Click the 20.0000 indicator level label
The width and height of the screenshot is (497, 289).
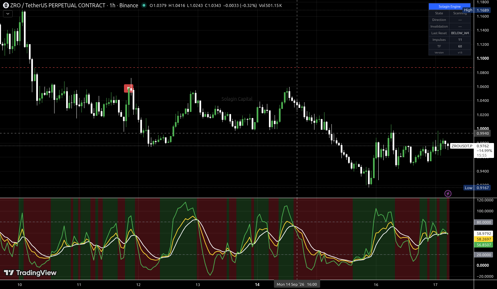coord(484,255)
